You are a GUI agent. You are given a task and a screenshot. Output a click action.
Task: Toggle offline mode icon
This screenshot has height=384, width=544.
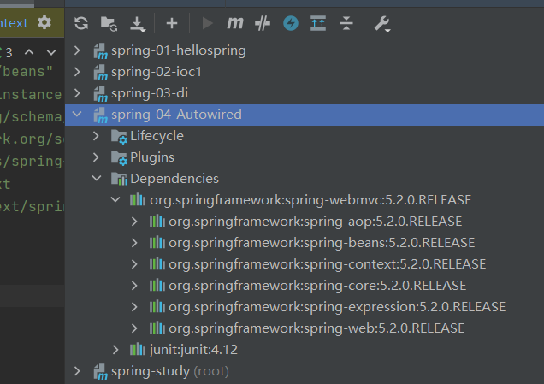pos(263,24)
